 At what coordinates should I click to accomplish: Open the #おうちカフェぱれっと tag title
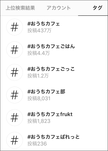54,137
